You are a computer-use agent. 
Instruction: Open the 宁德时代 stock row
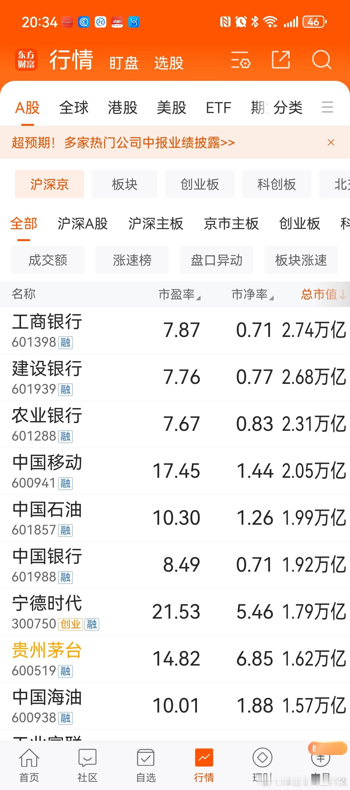point(175,612)
